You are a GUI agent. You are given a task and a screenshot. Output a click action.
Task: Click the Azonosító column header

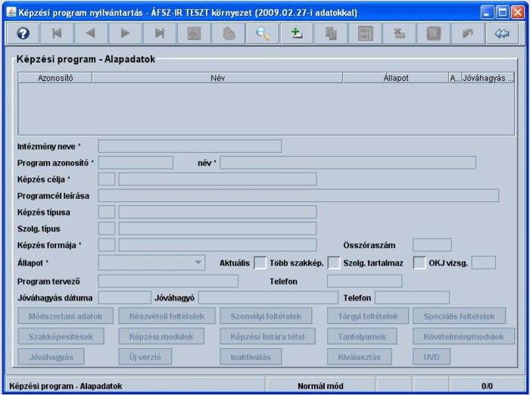[55, 77]
